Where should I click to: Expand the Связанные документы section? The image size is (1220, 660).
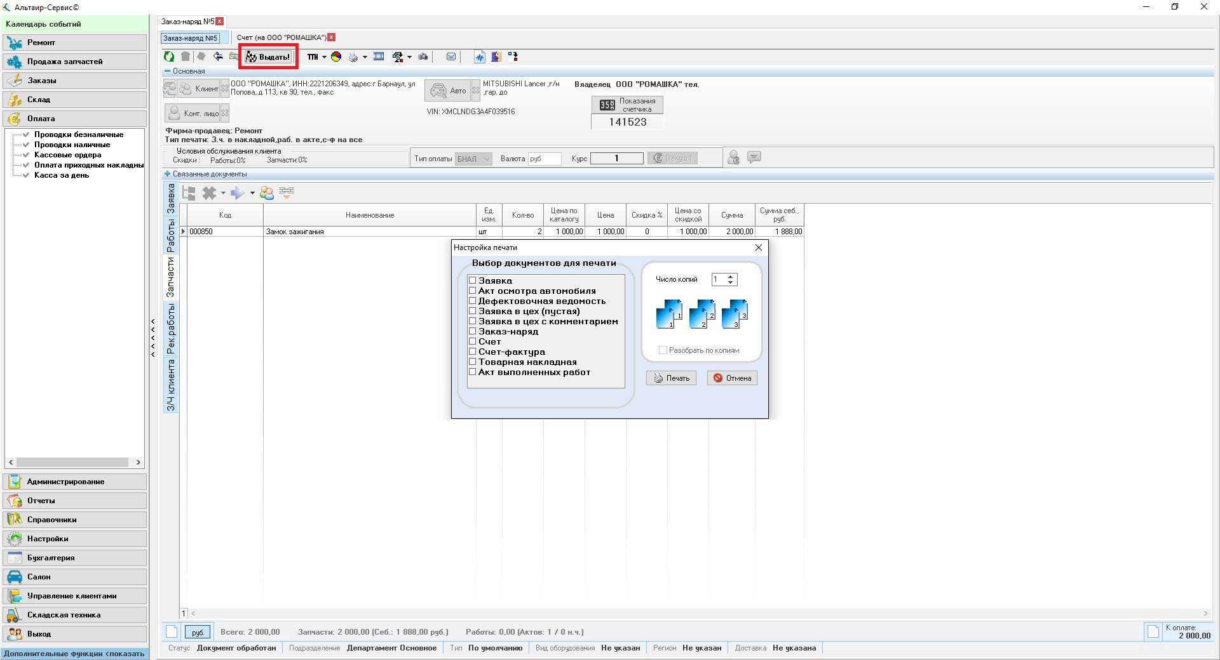[168, 174]
